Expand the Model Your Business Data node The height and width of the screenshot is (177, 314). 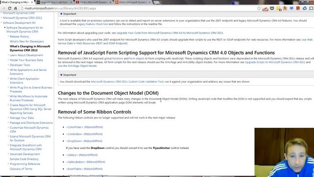tap(8, 60)
